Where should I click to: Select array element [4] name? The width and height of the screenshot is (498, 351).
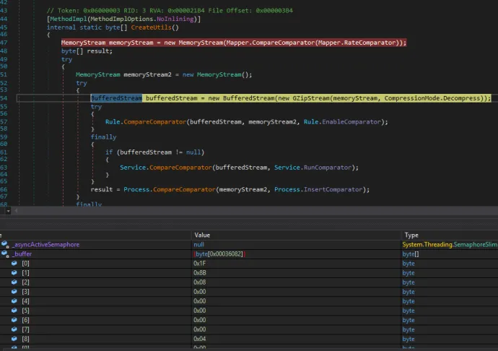point(25,300)
